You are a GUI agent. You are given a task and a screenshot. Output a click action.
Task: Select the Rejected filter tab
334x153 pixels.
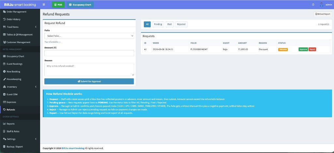(x=181, y=24)
